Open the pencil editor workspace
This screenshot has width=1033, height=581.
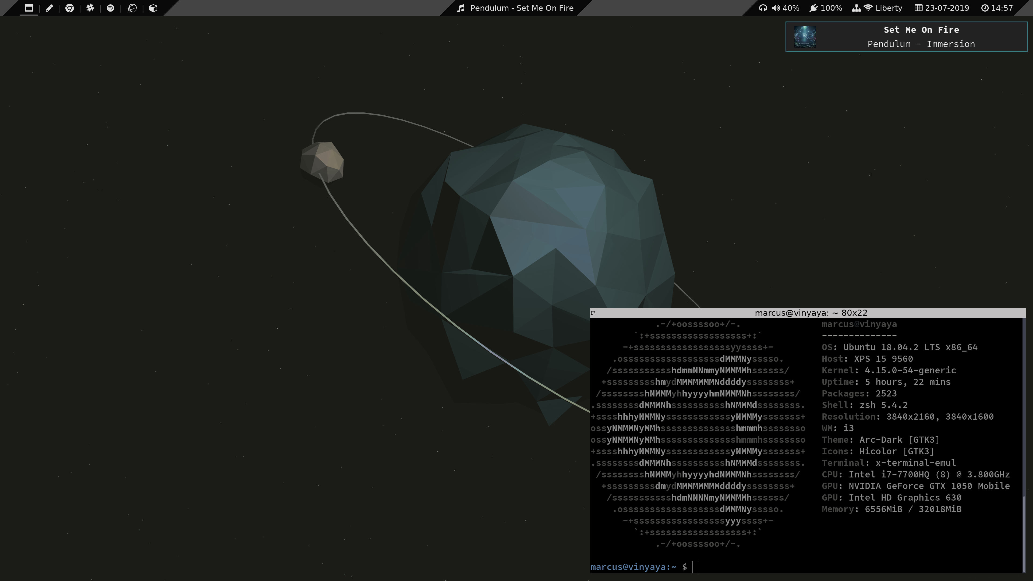(49, 8)
